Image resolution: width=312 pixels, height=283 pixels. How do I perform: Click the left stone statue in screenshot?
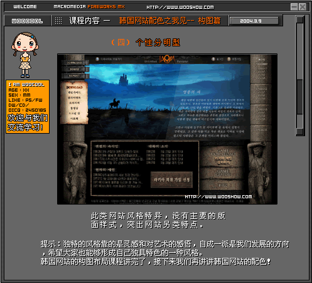pyautogui.click(x=75, y=172)
